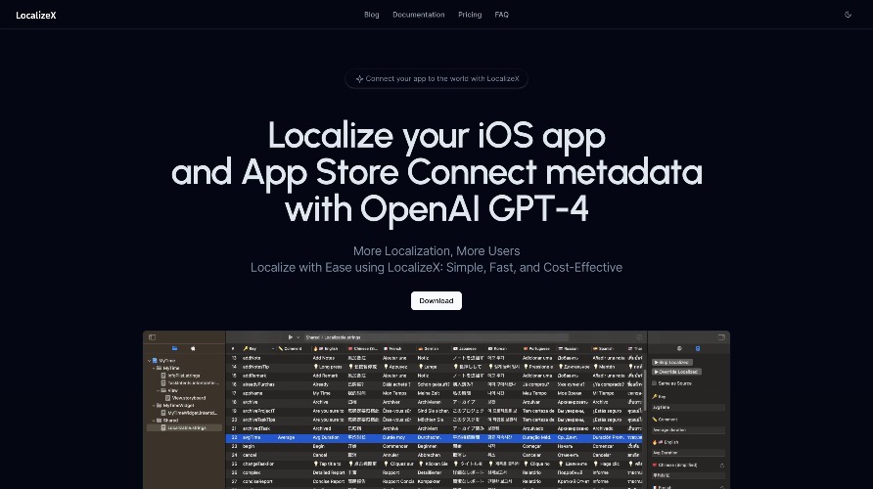Collapse the Shared folder

[x=154, y=420]
